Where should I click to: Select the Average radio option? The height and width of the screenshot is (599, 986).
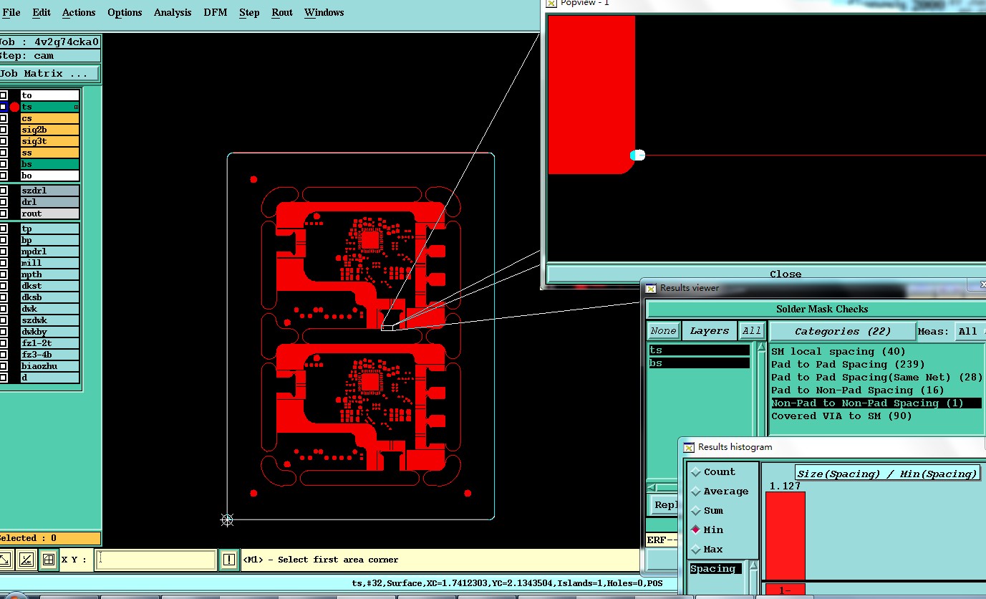[696, 492]
